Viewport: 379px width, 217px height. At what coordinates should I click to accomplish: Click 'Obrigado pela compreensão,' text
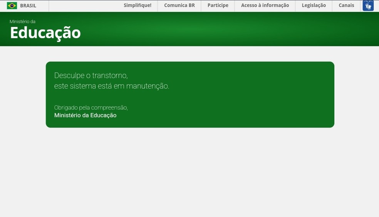[x=91, y=108]
